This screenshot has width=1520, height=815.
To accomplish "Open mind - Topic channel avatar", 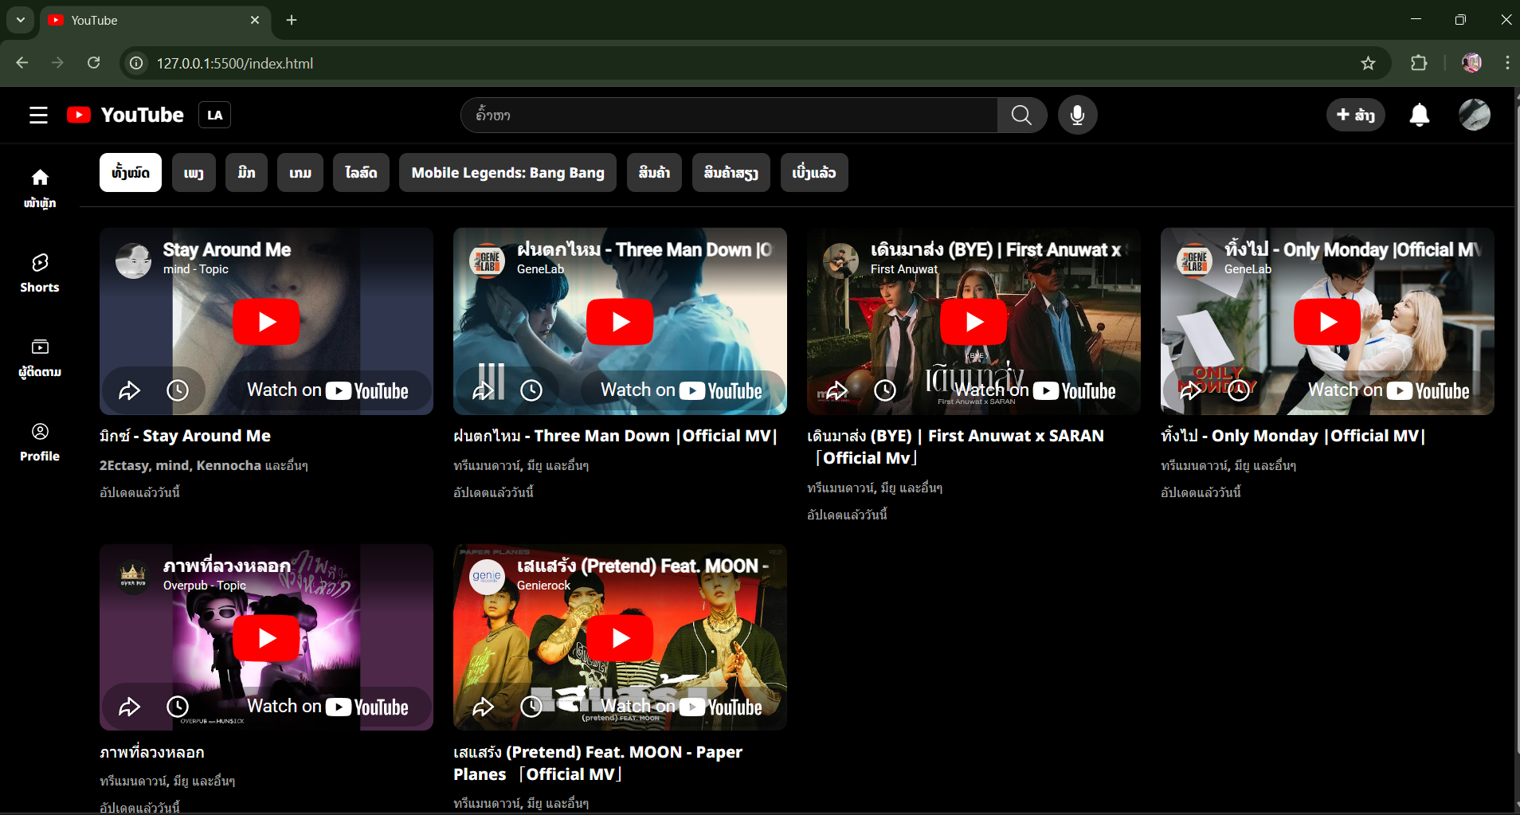I will click(x=133, y=261).
